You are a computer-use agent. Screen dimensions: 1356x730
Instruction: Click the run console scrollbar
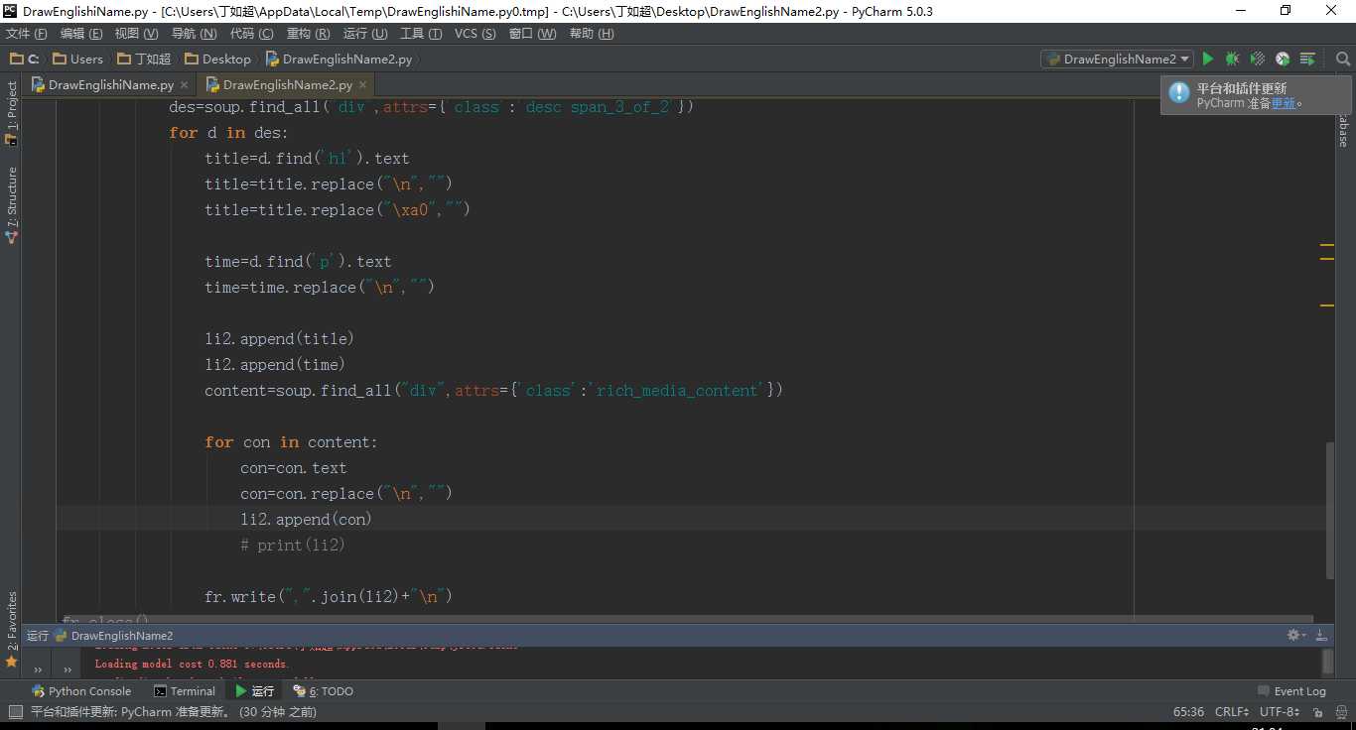click(1328, 662)
